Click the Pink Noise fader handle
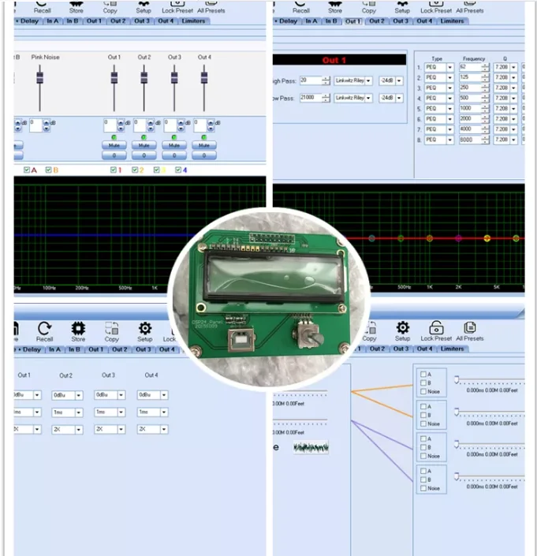Image resolution: width=537 pixels, height=556 pixels. click(x=39, y=77)
